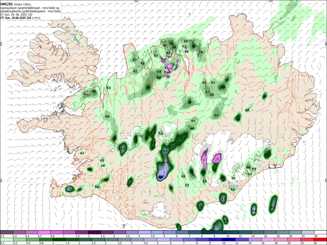Screen dimensions: 327x245
Task: Click the rain swatch between 25 and 30
Action: (x=307, y=239)
